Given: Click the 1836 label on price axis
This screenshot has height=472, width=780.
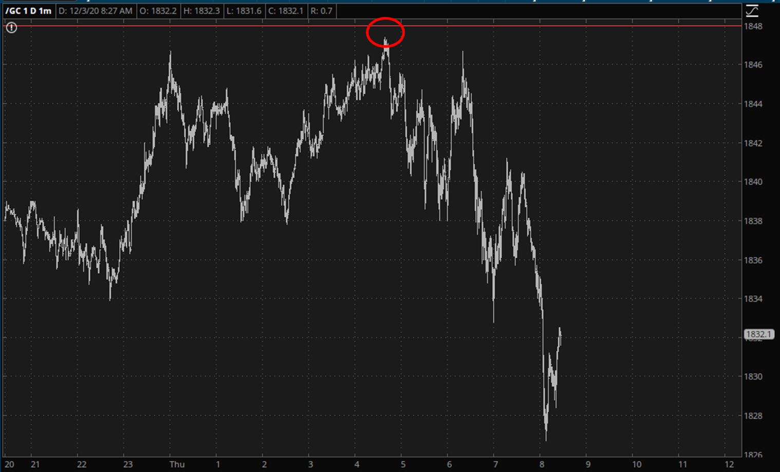Looking at the screenshot, I should click(x=753, y=260).
